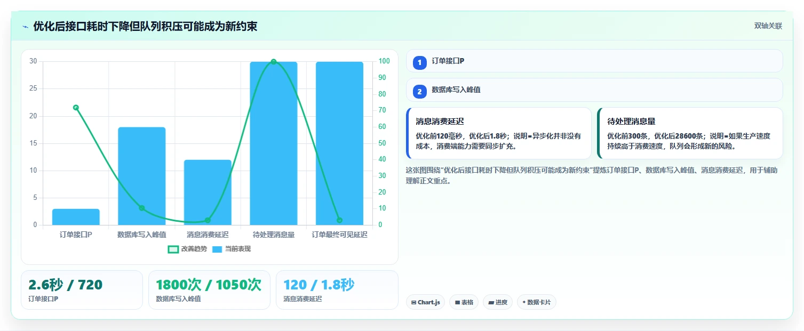Click the x-axis label 消息消费延迟
The height and width of the screenshot is (331, 804).
click(208, 235)
